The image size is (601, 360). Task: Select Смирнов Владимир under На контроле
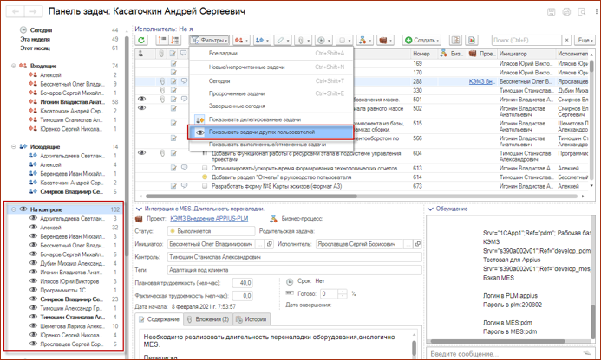point(72,299)
